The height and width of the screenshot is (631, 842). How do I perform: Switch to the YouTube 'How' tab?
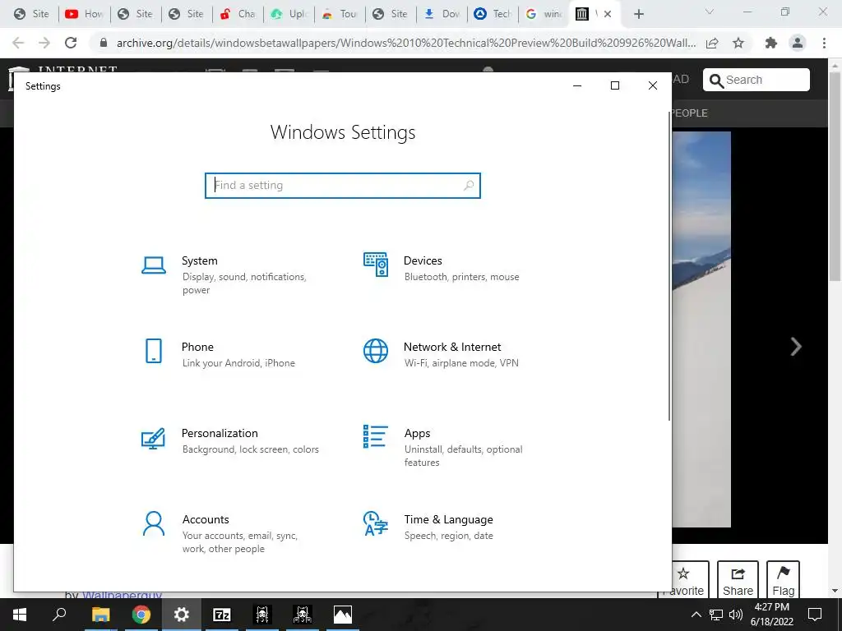tap(85, 14)
